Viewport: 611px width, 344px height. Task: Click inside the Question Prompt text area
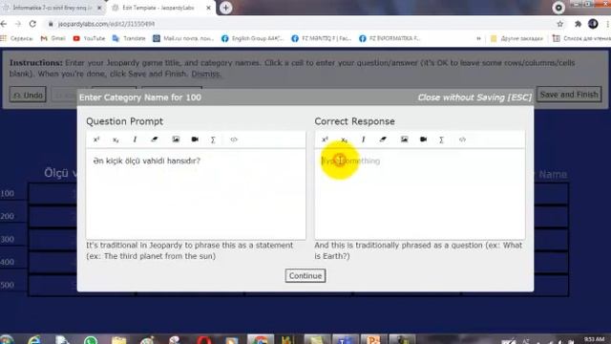[x=196, y=194]
